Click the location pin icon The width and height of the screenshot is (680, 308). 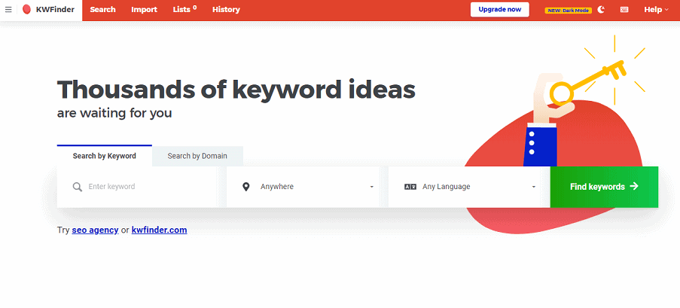245,187
